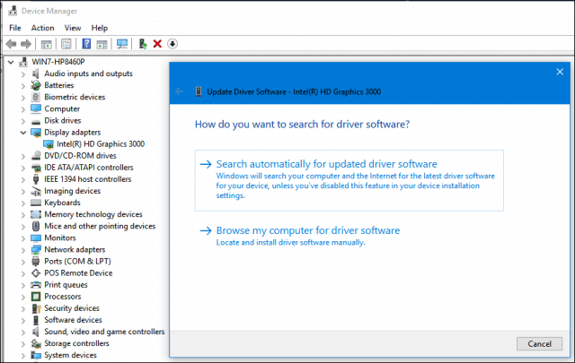The image size is (575, 363).
Task: Select the Intel(R) HD Graphics 3000 device
Action: click(x=101, y=143)
